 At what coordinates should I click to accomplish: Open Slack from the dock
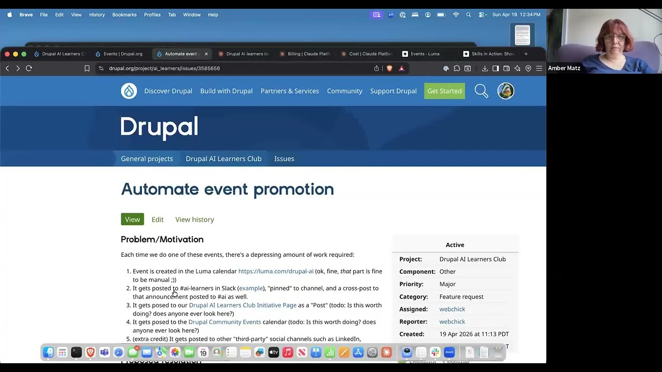[435, 352]
